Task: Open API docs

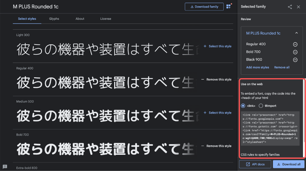Action: pyautogui.click(x=255, y=164)
